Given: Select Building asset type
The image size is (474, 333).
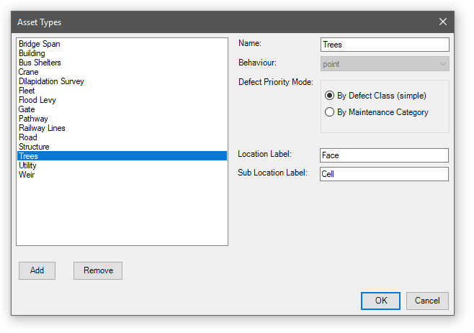Looking at the screenshot, I should [32, 53].
